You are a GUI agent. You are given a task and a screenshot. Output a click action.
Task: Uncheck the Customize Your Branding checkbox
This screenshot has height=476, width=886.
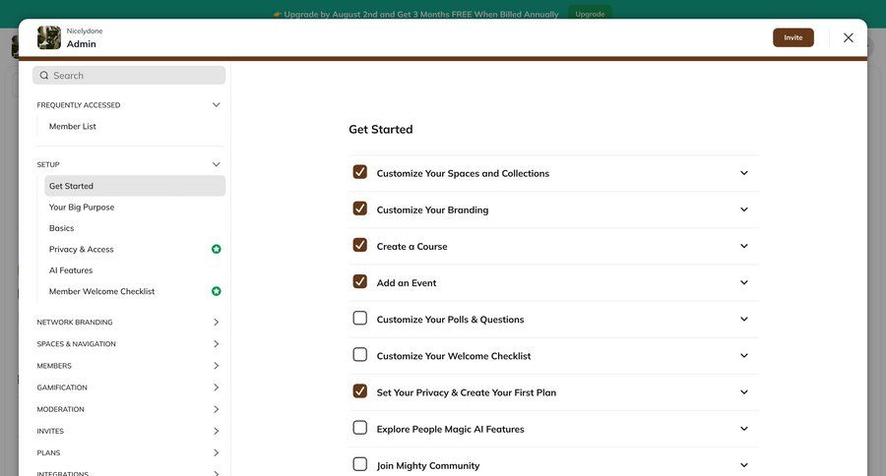click(360, 208)
